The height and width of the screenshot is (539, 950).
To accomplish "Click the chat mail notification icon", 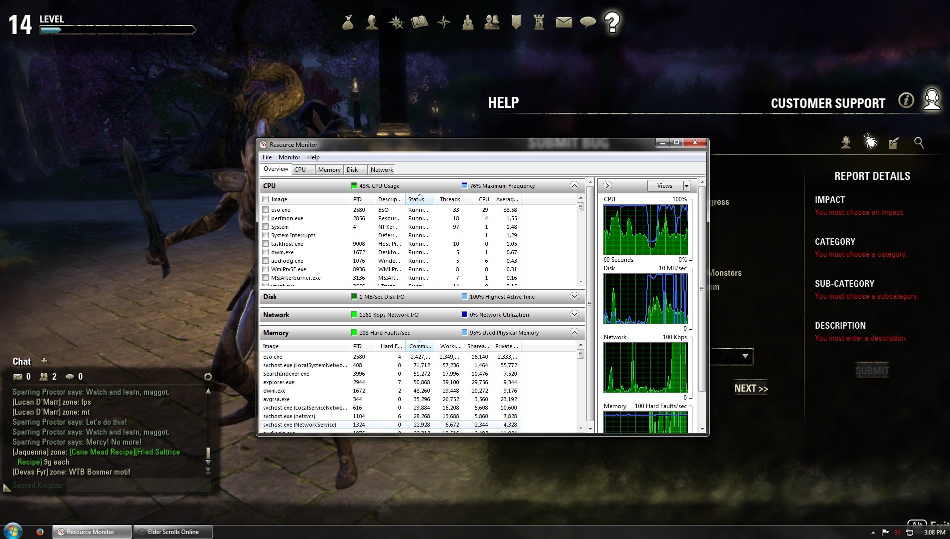I will coord(18,377).
